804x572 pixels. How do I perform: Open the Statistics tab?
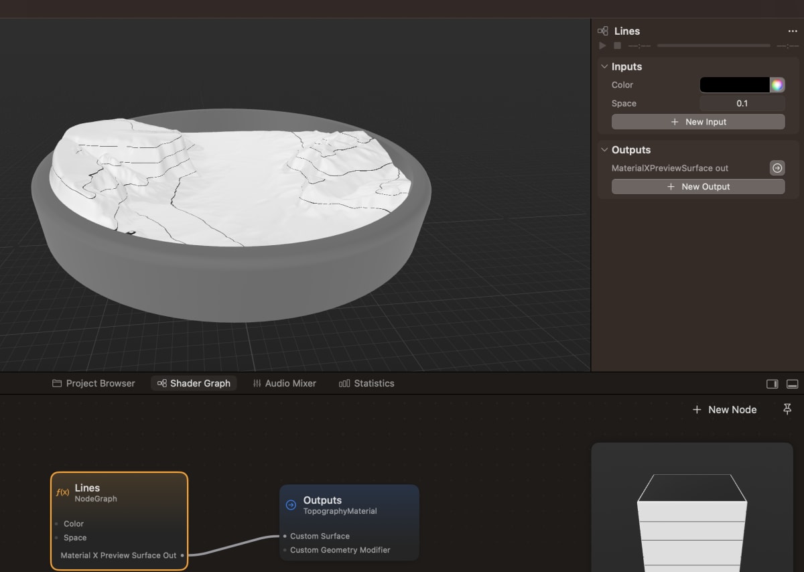pyautogui.click(x=366, y=384)
